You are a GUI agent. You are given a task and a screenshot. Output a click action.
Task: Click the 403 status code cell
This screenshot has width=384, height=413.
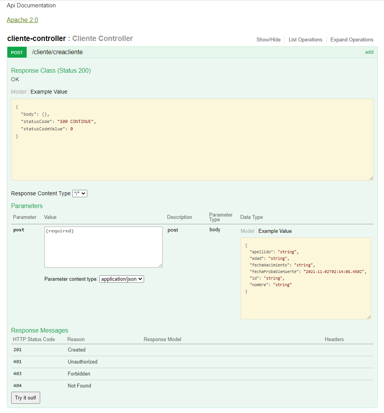click(17, 374)
